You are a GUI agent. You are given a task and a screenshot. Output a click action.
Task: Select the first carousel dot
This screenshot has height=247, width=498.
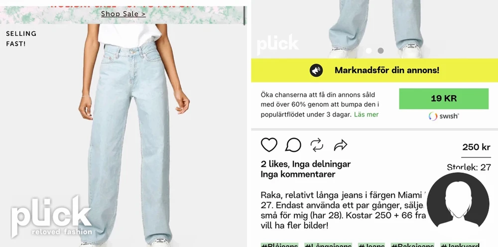click(369, 50)
